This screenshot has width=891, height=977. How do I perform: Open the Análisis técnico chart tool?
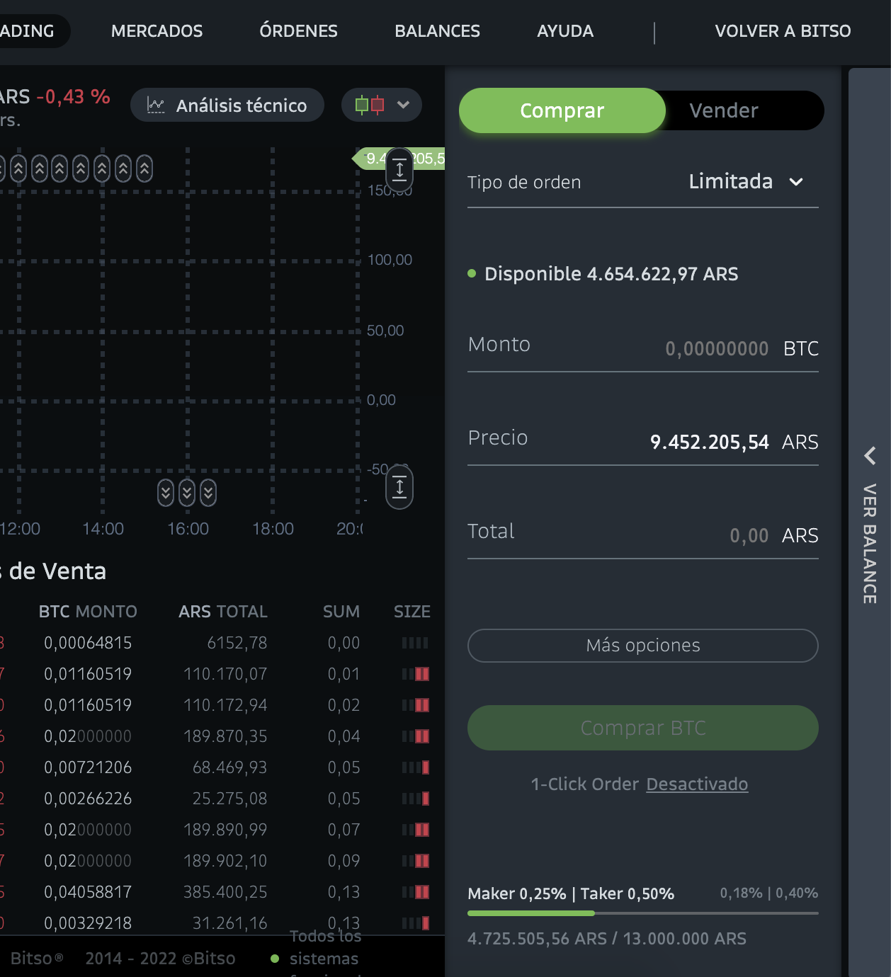[227, 105]
